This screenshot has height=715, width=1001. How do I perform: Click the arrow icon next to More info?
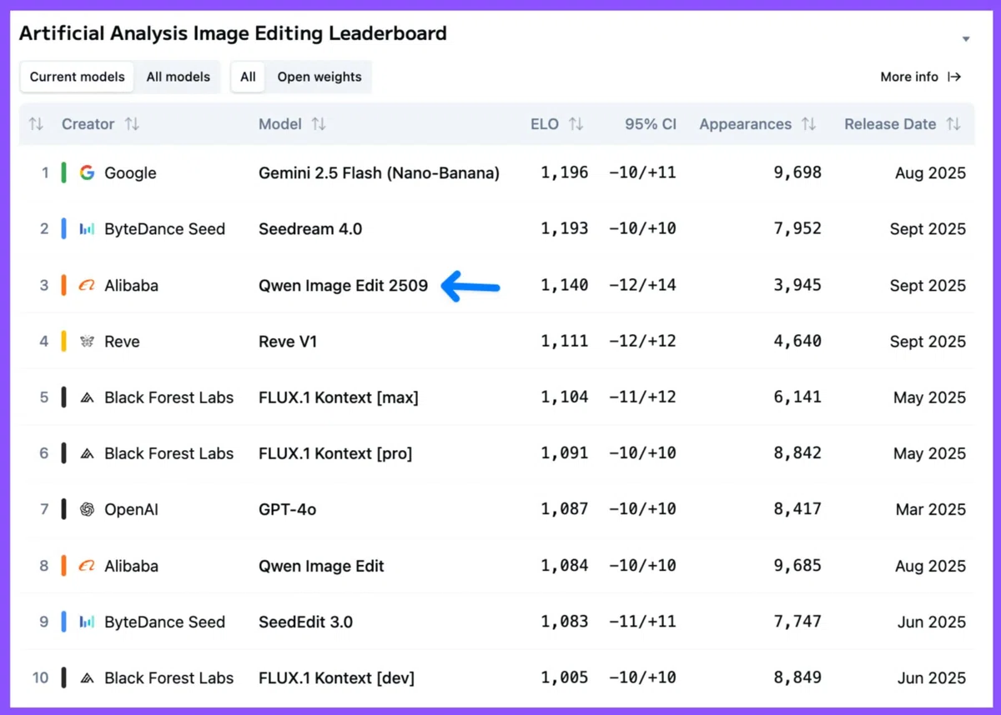tap(955, 77)
